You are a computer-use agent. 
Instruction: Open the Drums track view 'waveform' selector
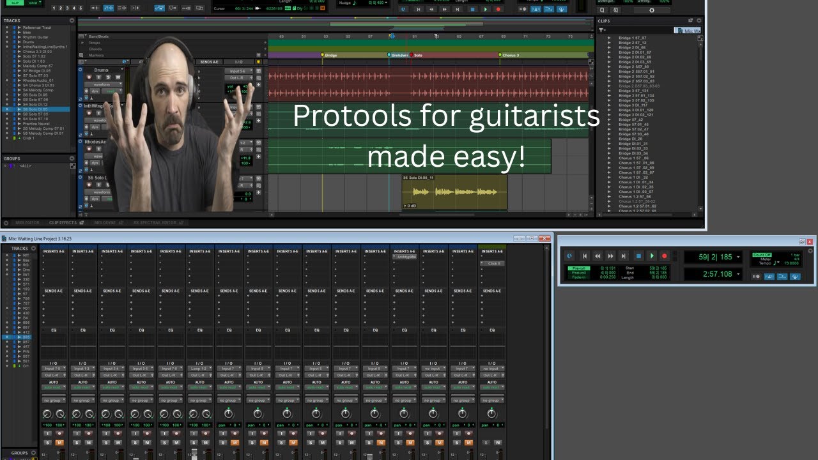pos(104,84)
